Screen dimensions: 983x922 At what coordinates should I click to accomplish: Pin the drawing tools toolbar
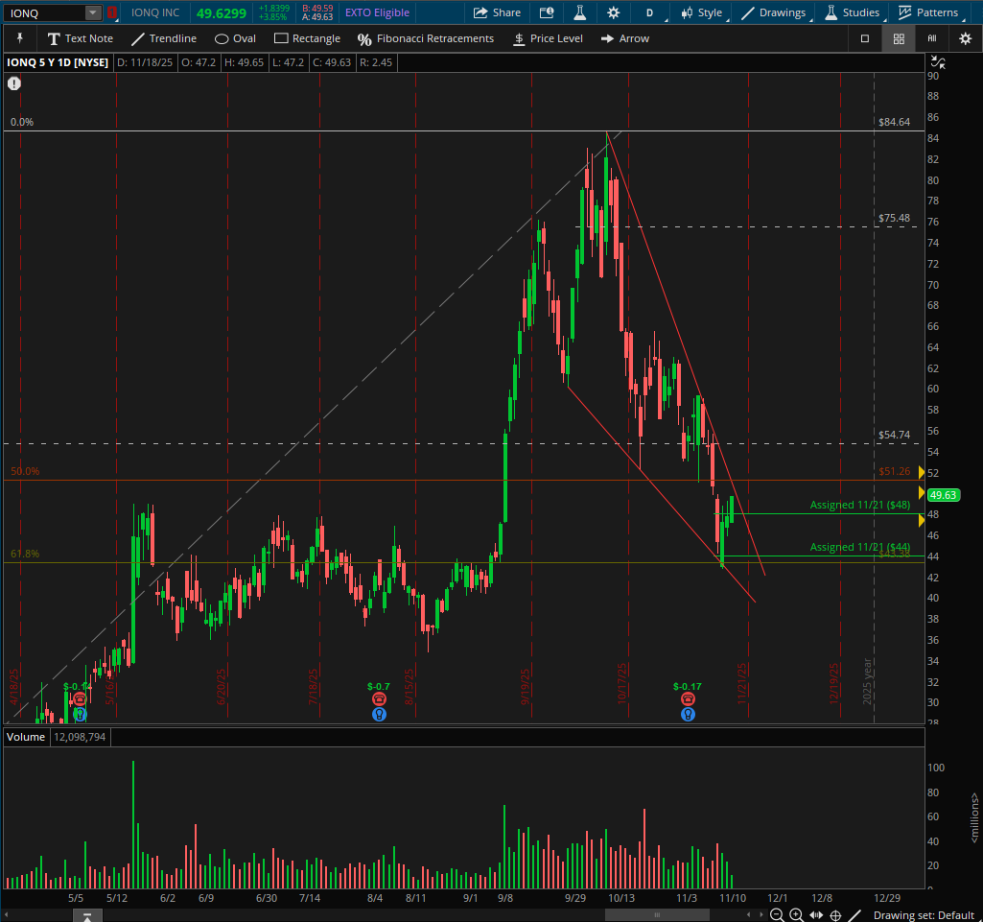click(x=19, y=38)
